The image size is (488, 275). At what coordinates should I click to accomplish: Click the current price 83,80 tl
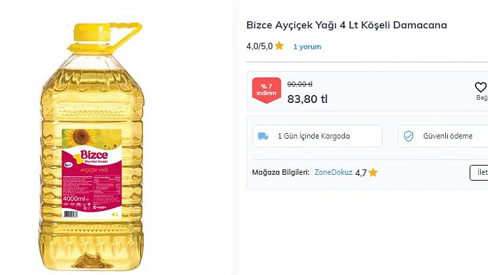pyautogui.click(x=307, y=99)
